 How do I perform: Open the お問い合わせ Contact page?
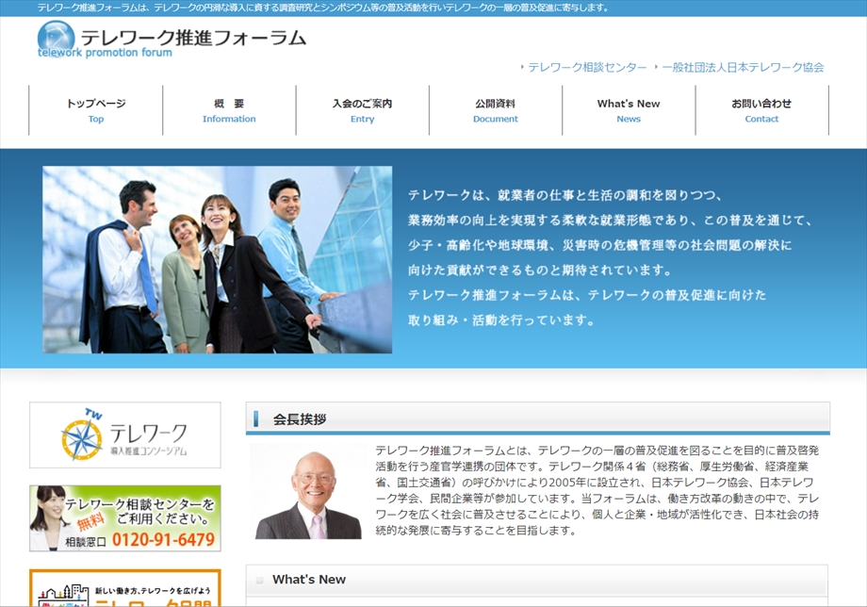761,110
